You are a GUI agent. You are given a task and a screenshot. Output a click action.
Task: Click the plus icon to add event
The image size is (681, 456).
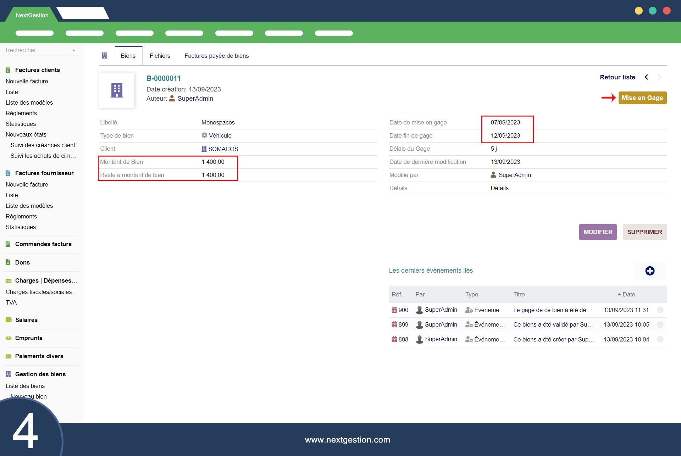[x=649, y=271]
